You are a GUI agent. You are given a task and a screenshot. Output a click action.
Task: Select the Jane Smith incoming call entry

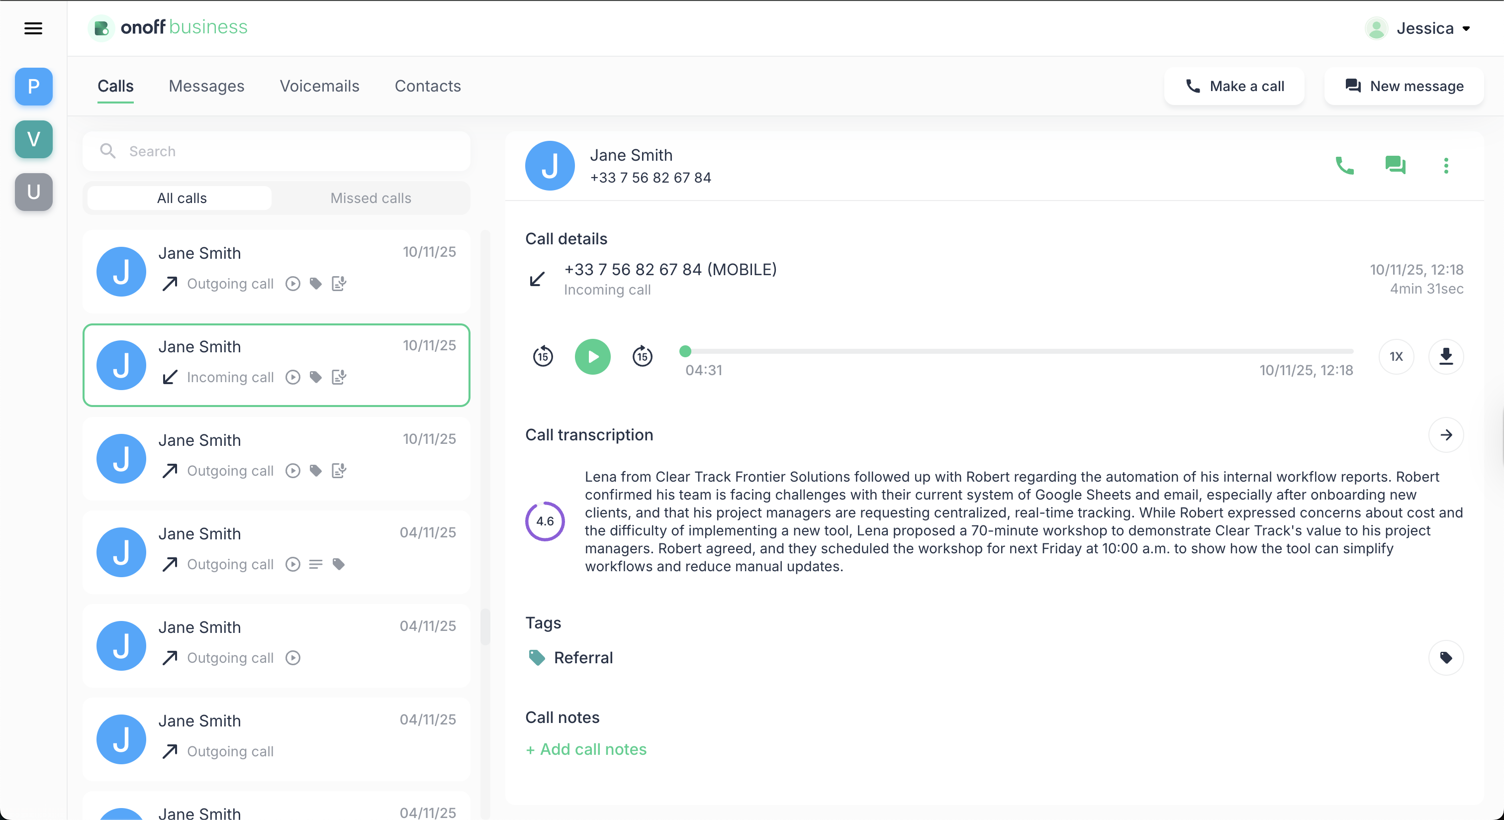click(277, 365)
